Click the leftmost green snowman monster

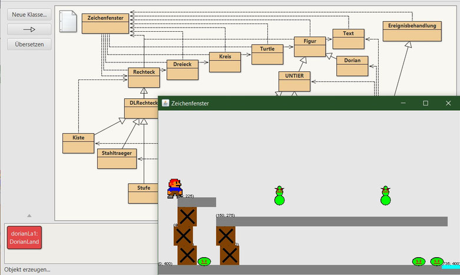(x=279, y=196)
